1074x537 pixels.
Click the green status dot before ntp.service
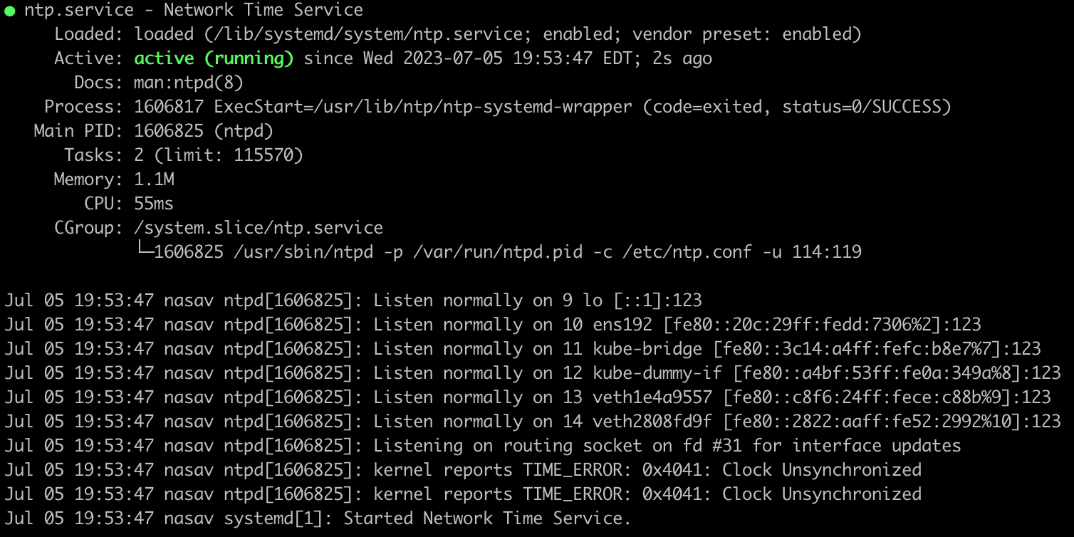[9, 11]
